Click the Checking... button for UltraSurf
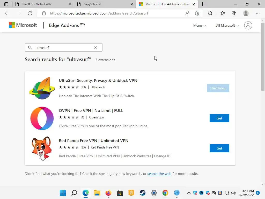 click(x=218, y=88)
